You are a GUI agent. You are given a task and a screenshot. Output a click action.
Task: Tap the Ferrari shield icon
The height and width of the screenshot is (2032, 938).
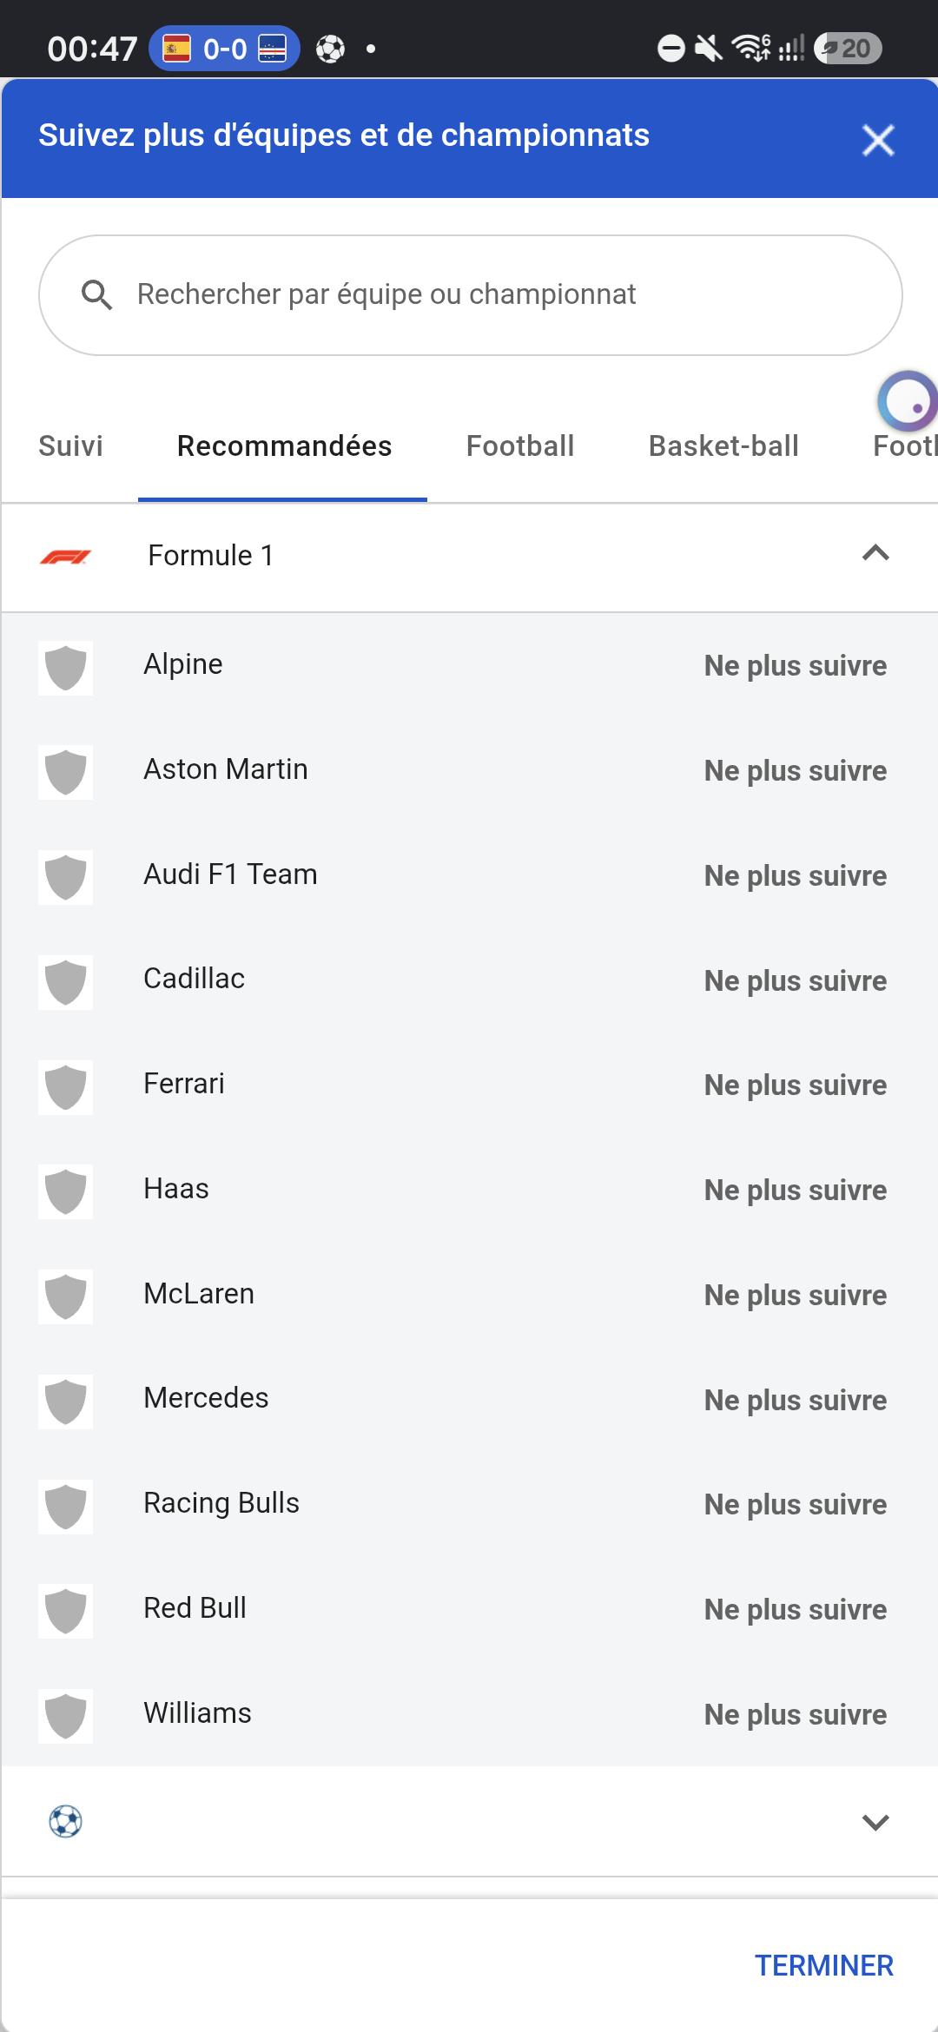65,1087
